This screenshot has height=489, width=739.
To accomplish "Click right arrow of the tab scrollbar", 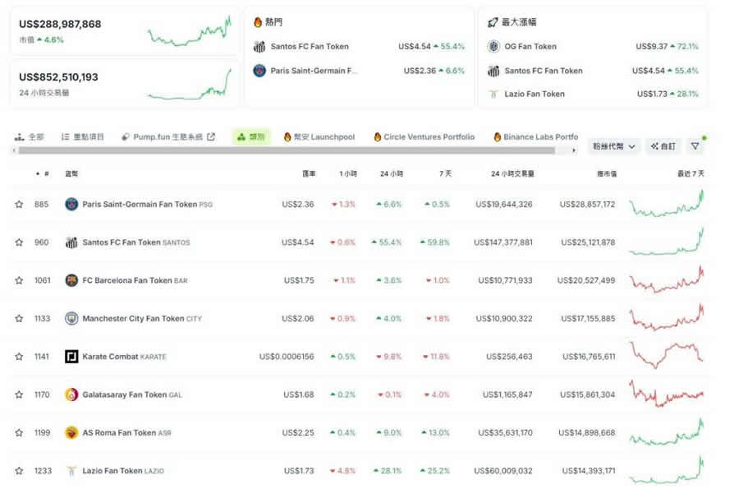I will [x=574, y=150].
